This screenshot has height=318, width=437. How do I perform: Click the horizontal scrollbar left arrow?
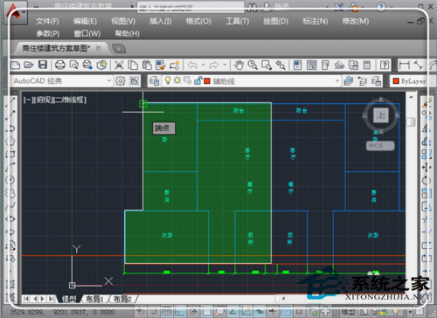pos(283,299)
